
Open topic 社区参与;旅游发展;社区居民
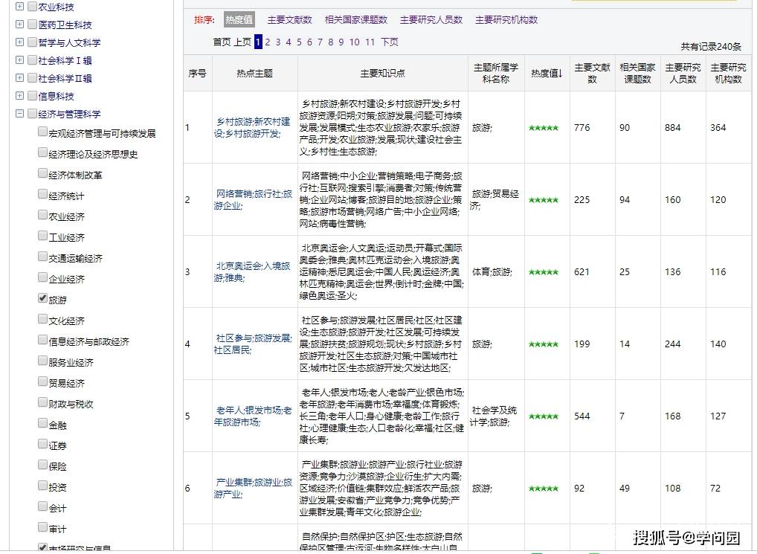[254, 344]
